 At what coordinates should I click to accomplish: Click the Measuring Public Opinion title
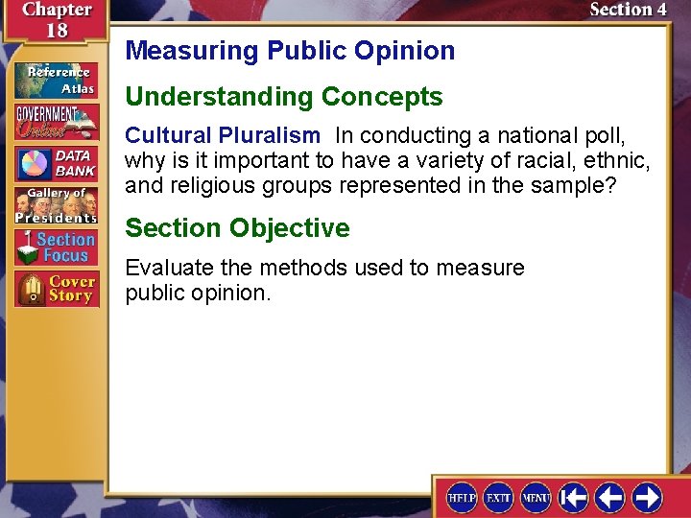[x=290, y=51]
